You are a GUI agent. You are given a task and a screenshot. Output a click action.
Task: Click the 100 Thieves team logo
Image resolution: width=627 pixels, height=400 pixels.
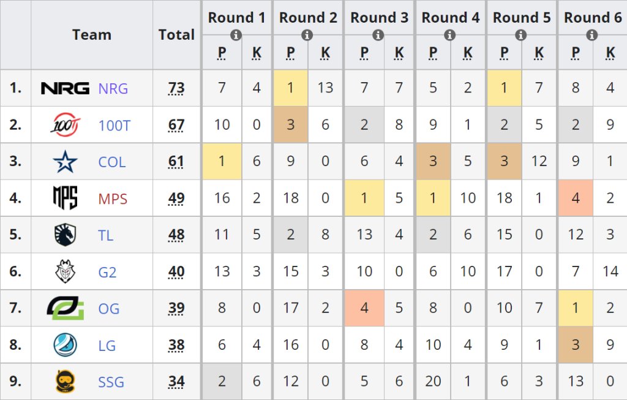[x=65, y=125]
